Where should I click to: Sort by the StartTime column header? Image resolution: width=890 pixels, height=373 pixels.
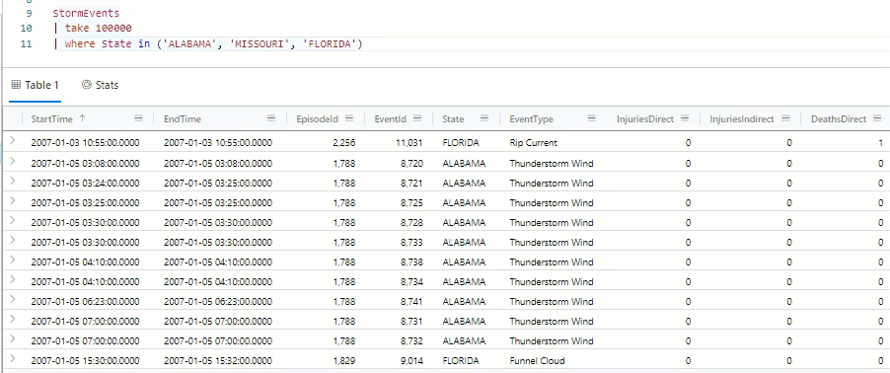(51, 119)
